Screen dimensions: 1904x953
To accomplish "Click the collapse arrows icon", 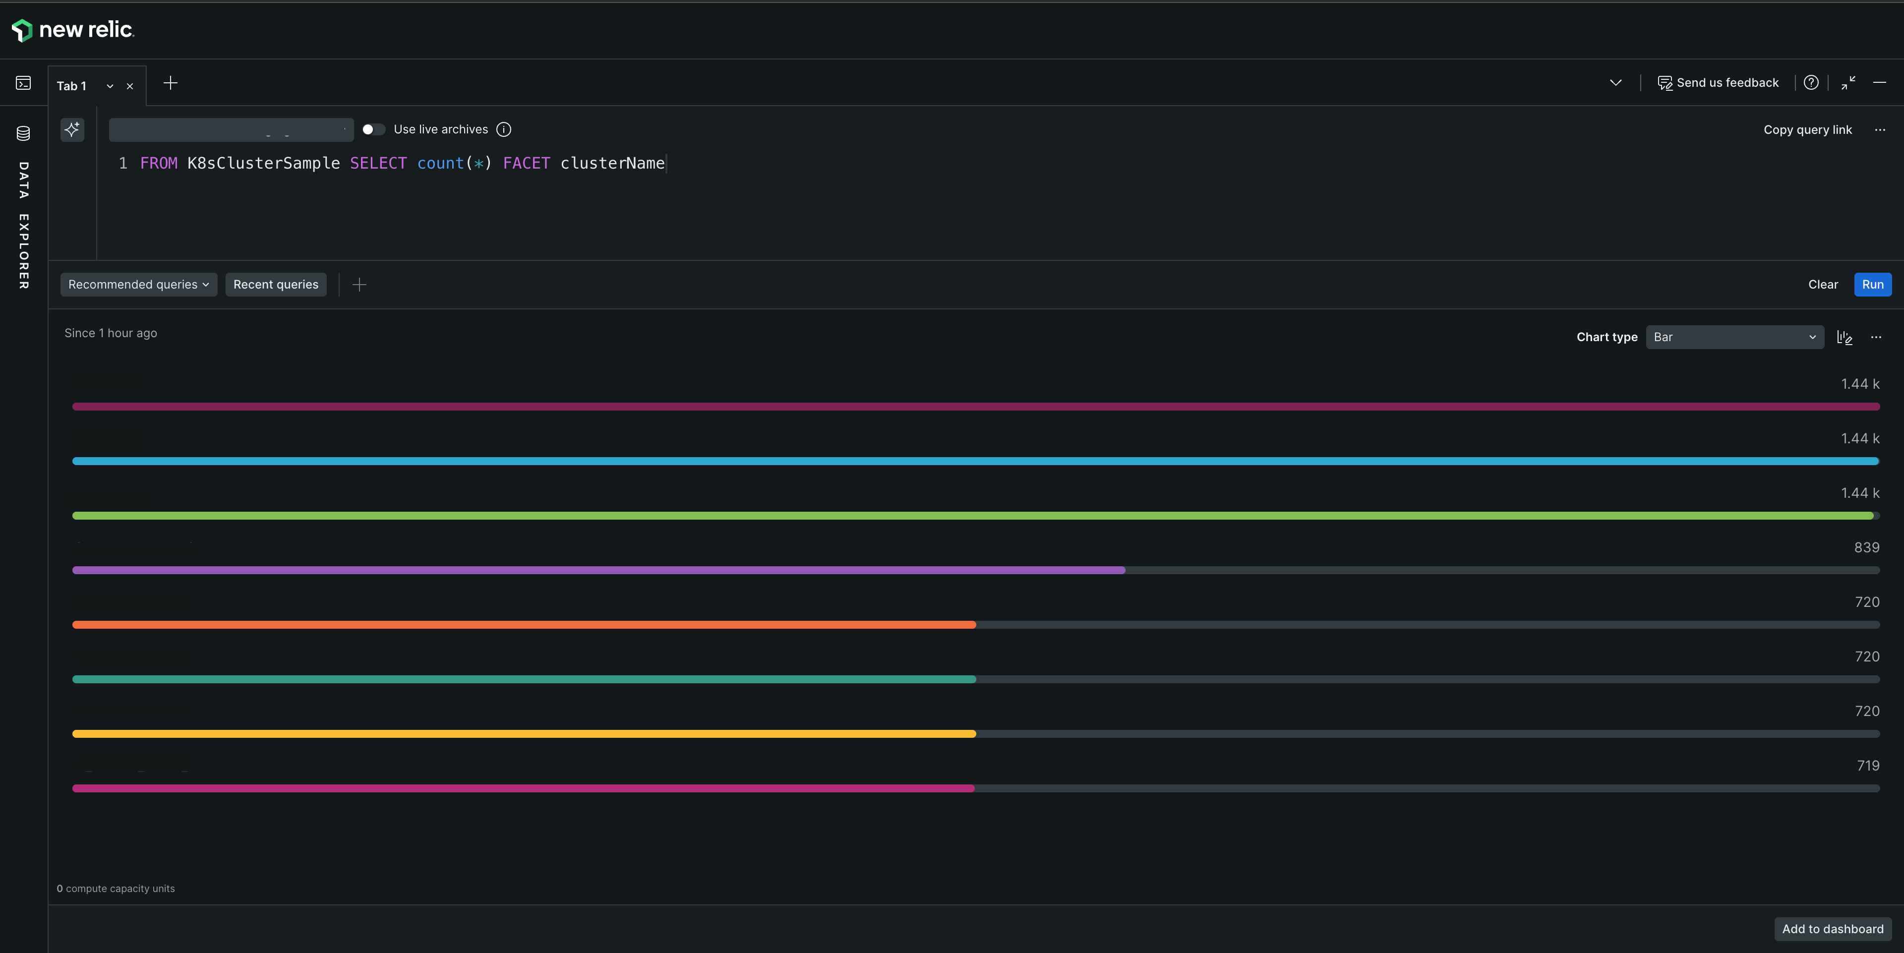I will click(1848, 83).
